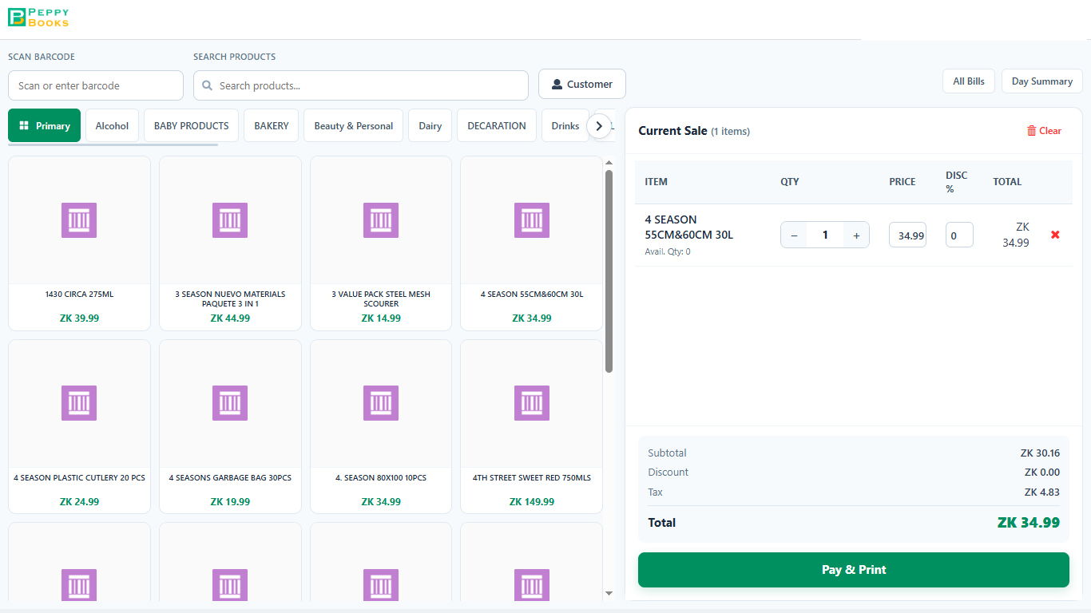Open the Customer selector button
1091x613 pixels.
[582, 84]
